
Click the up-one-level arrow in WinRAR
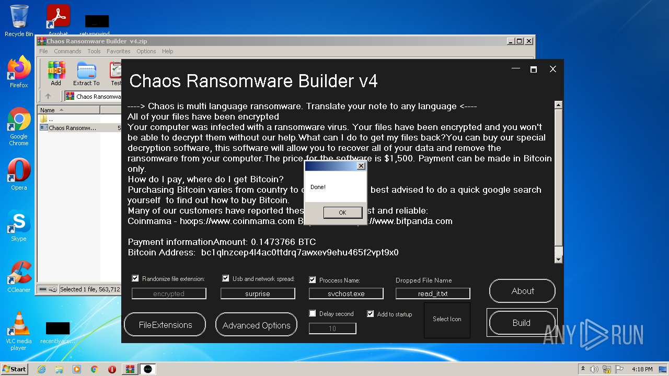click(x=48, y=96)
